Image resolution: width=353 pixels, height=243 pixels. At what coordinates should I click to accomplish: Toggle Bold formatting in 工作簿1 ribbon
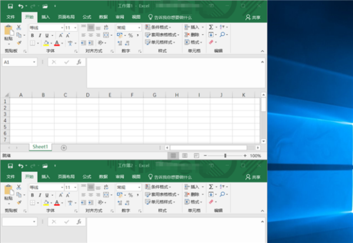point(32,35)
